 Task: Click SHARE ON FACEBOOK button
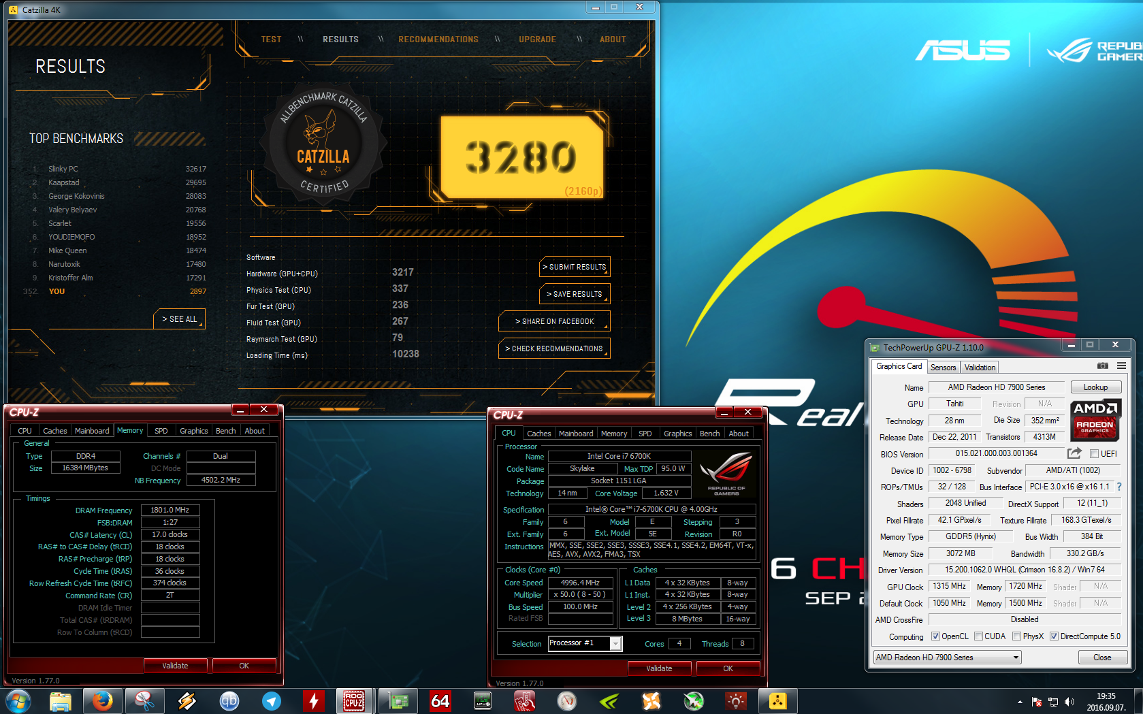pos(554,321)
